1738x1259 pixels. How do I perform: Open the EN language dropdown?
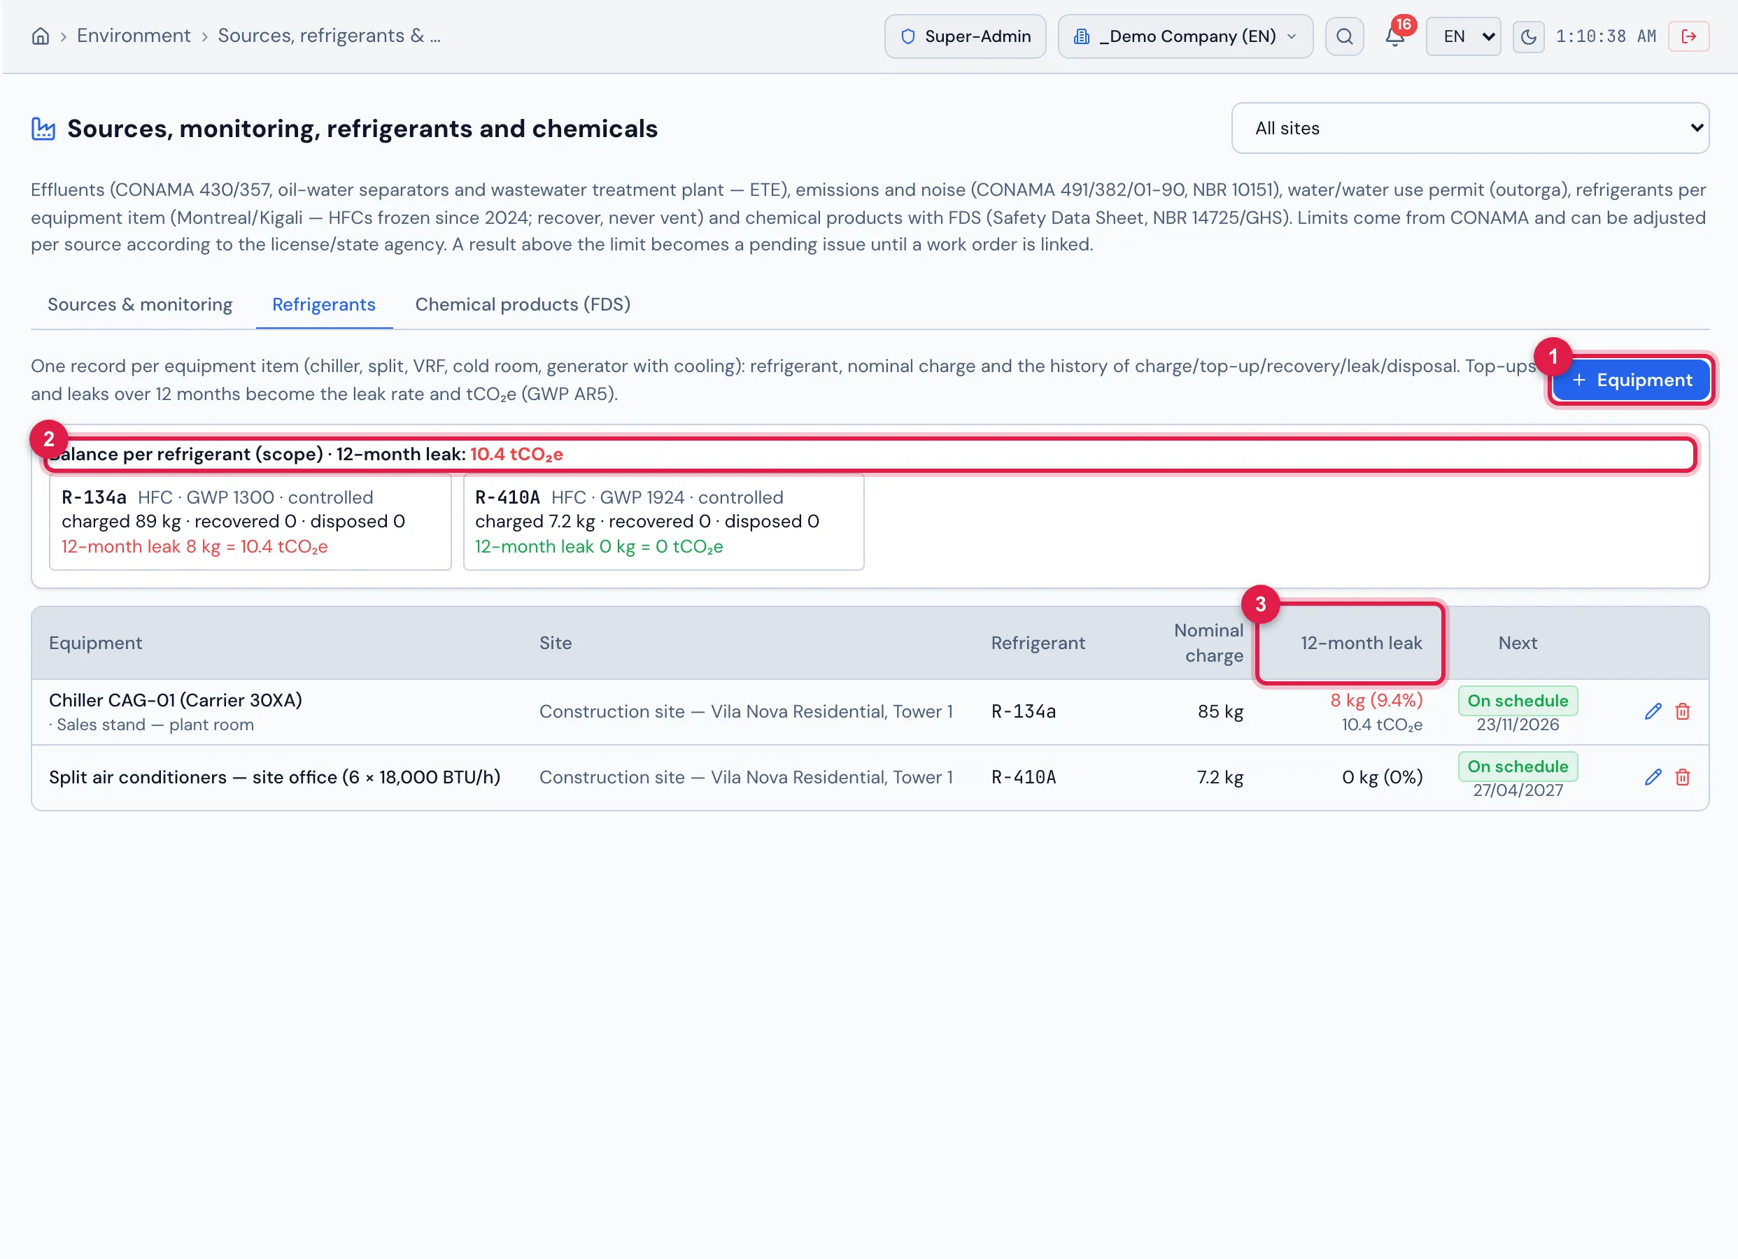pyautogui.click(x=1463, y=36)
